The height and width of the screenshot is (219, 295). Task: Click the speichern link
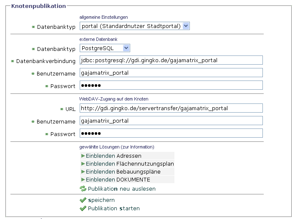click(x=101, y=200)
